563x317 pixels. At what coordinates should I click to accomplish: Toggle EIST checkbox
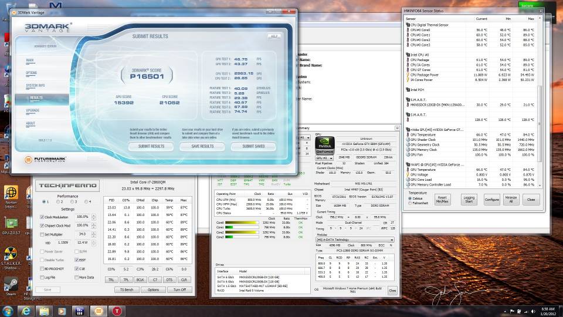[76, 260]
